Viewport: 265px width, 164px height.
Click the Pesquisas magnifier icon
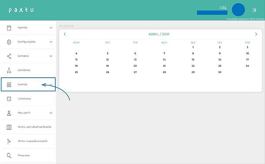[9, 156]
